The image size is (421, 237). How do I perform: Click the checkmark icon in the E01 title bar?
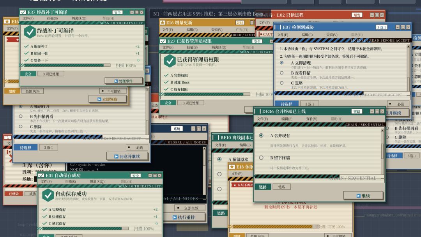click(x=41, y=175)
